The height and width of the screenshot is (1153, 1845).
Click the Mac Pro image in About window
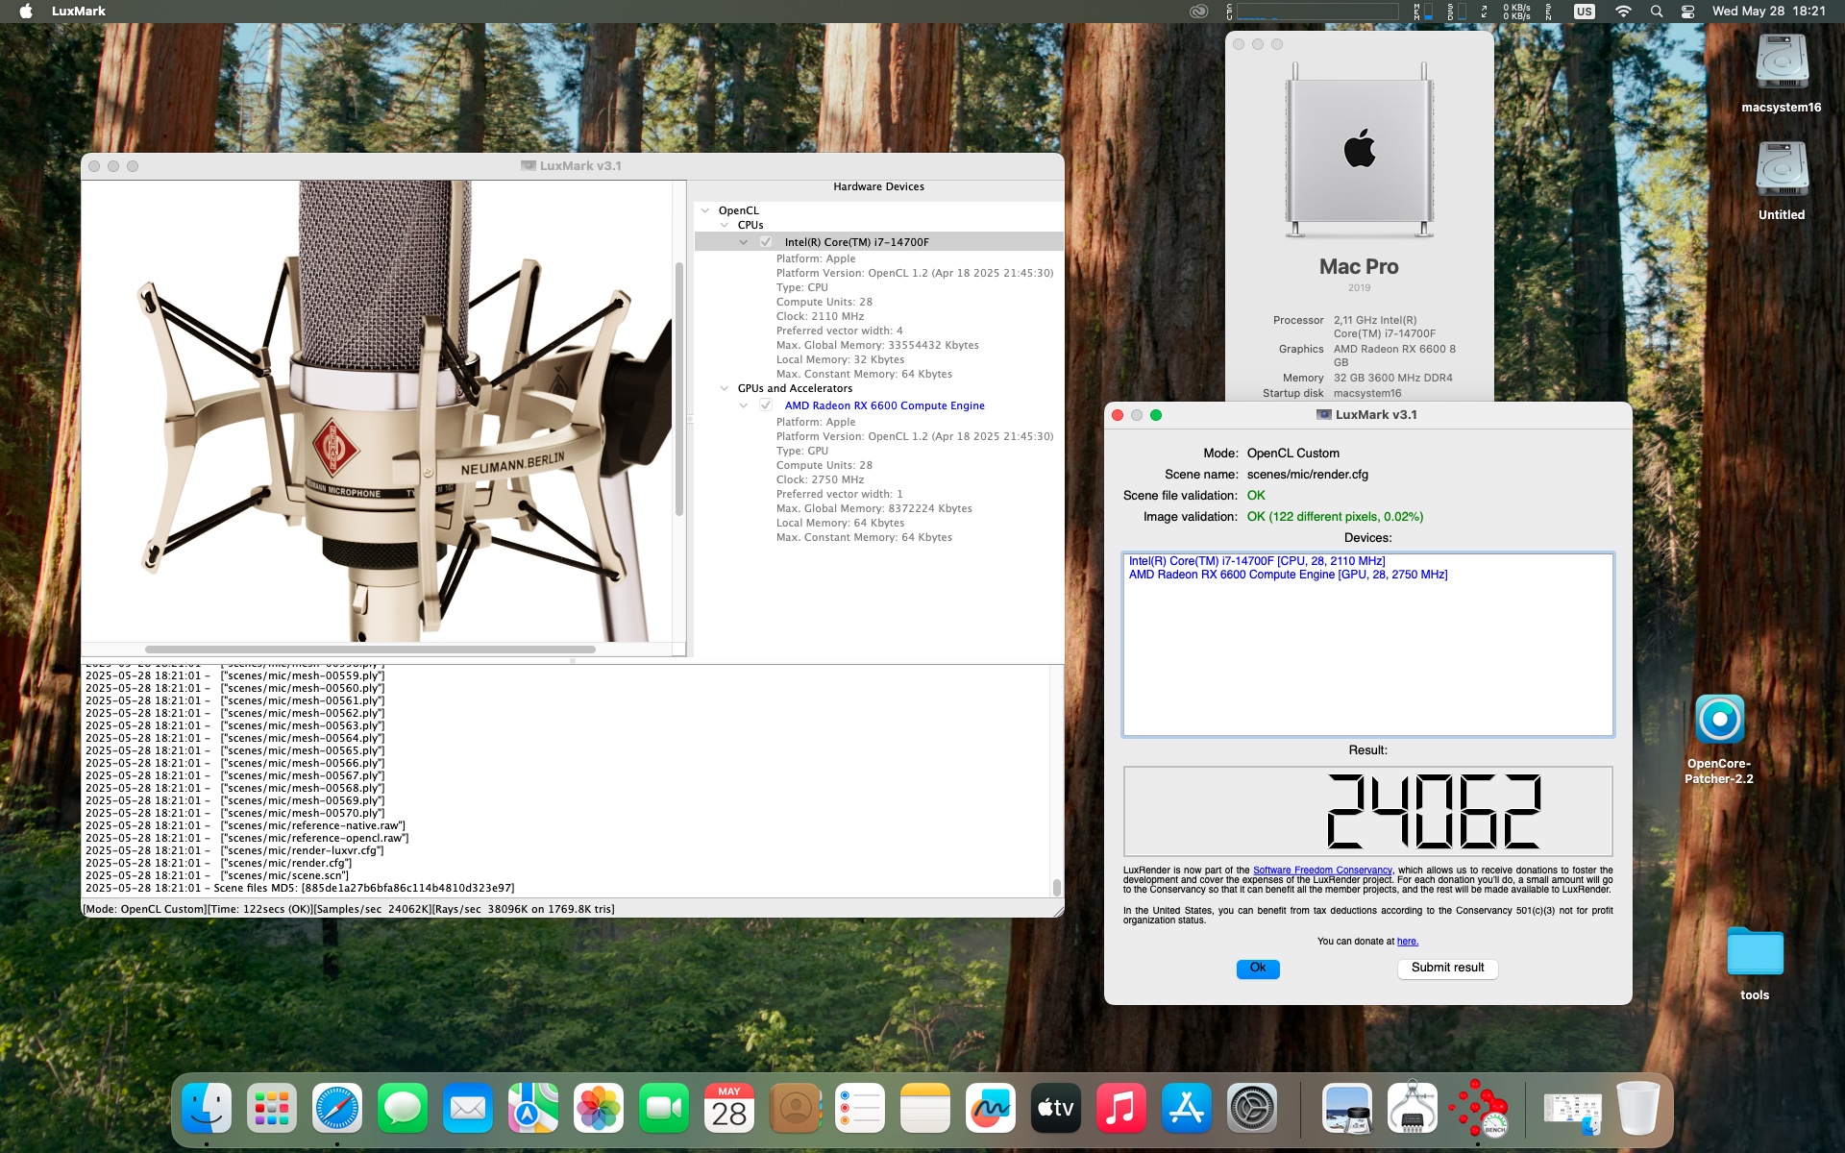coord(1359,150)
